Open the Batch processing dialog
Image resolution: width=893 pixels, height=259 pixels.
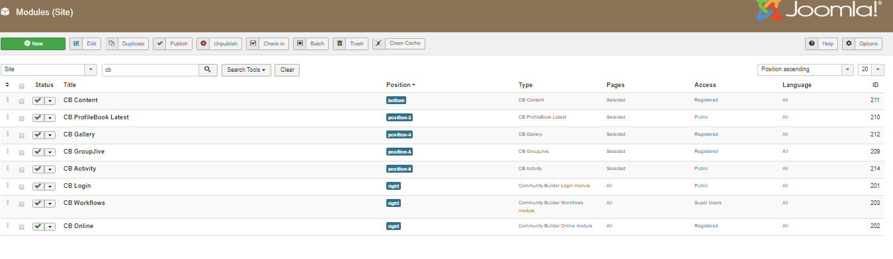click(311, 43)
